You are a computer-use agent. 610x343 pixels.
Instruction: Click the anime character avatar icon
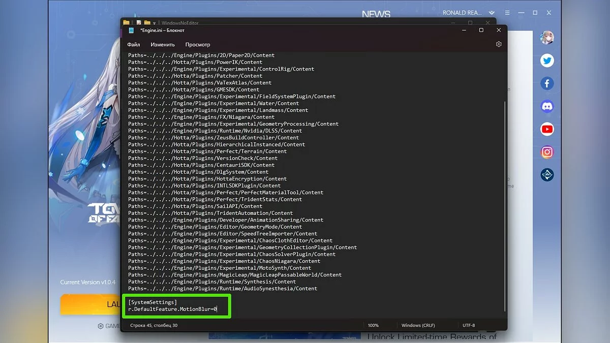coord(547,38)
